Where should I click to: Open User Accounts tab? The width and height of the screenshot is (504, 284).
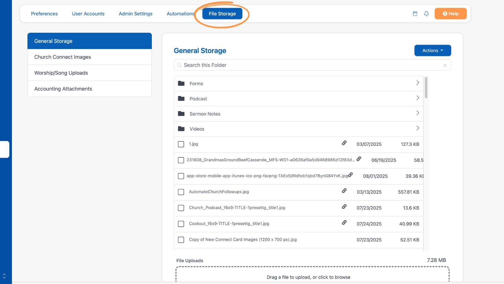tap(88, 14)
